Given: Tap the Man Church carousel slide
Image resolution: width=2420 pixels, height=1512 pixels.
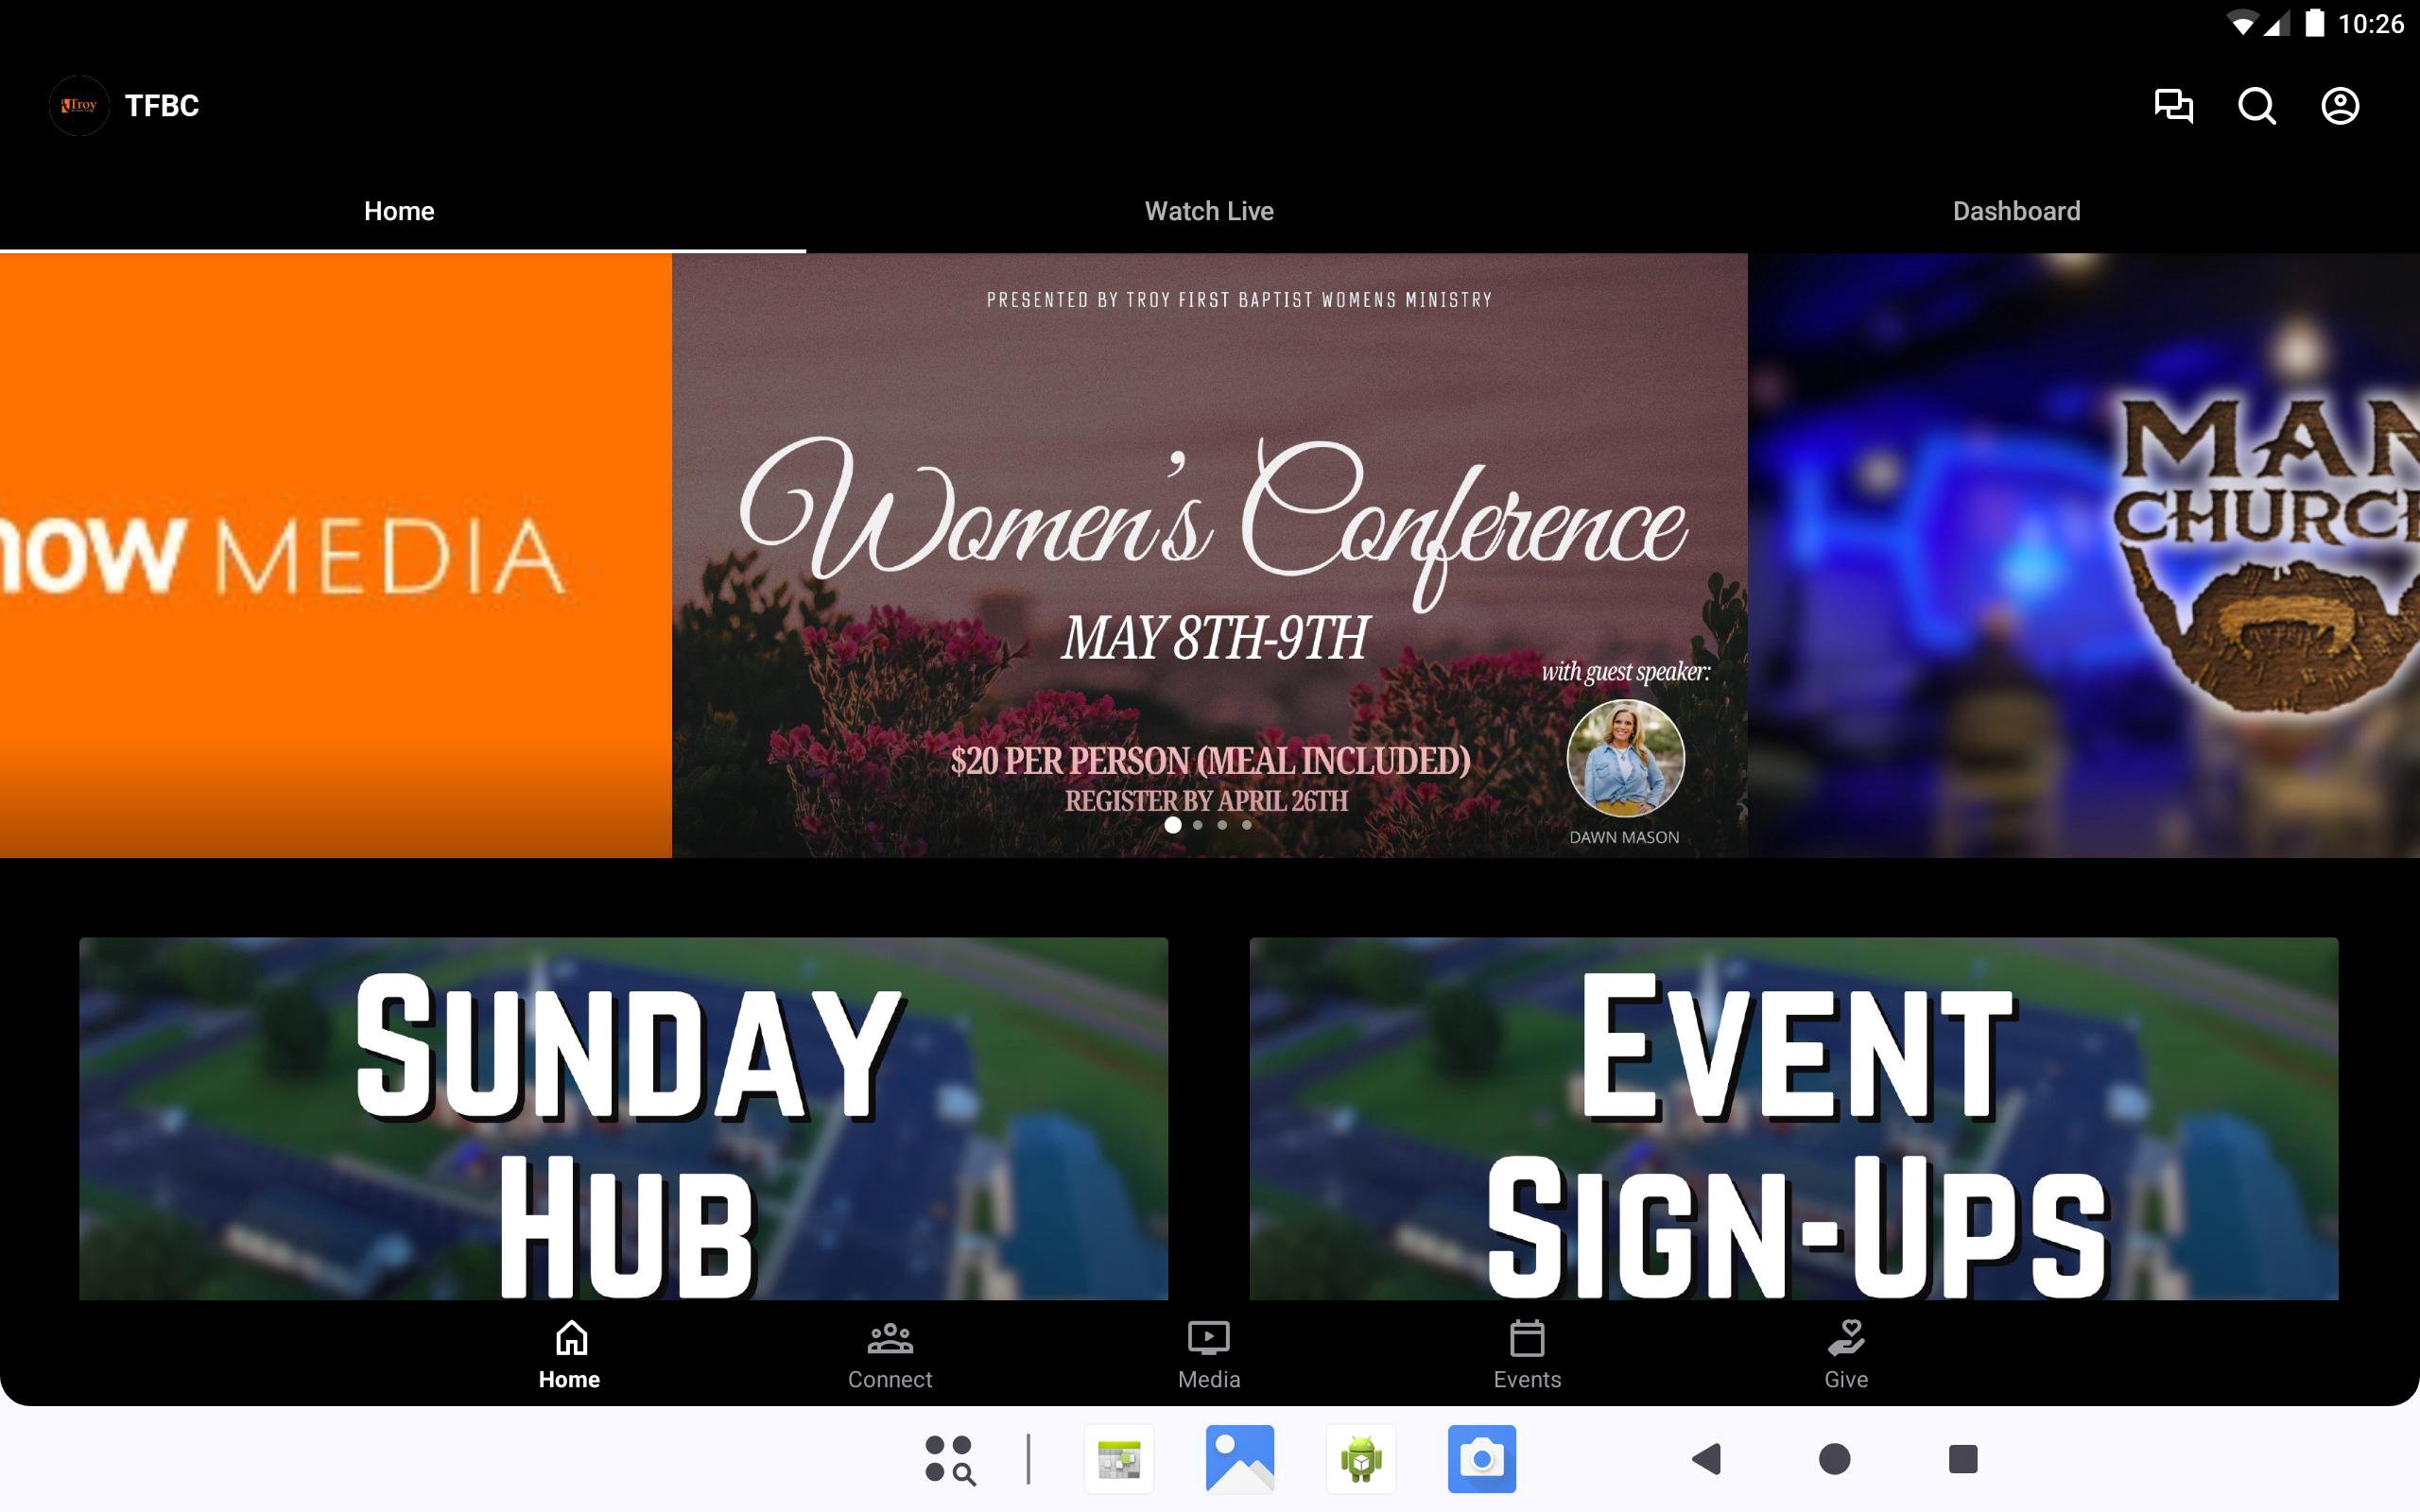Looking at the screenshot, I should (2084, 555).
